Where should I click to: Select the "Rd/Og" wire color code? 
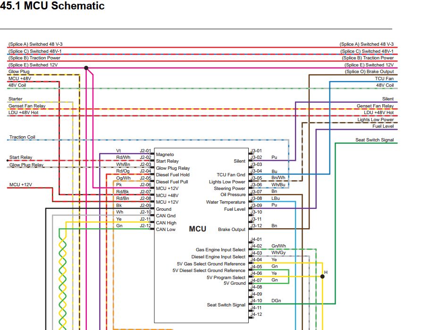[x=123, y=171]
